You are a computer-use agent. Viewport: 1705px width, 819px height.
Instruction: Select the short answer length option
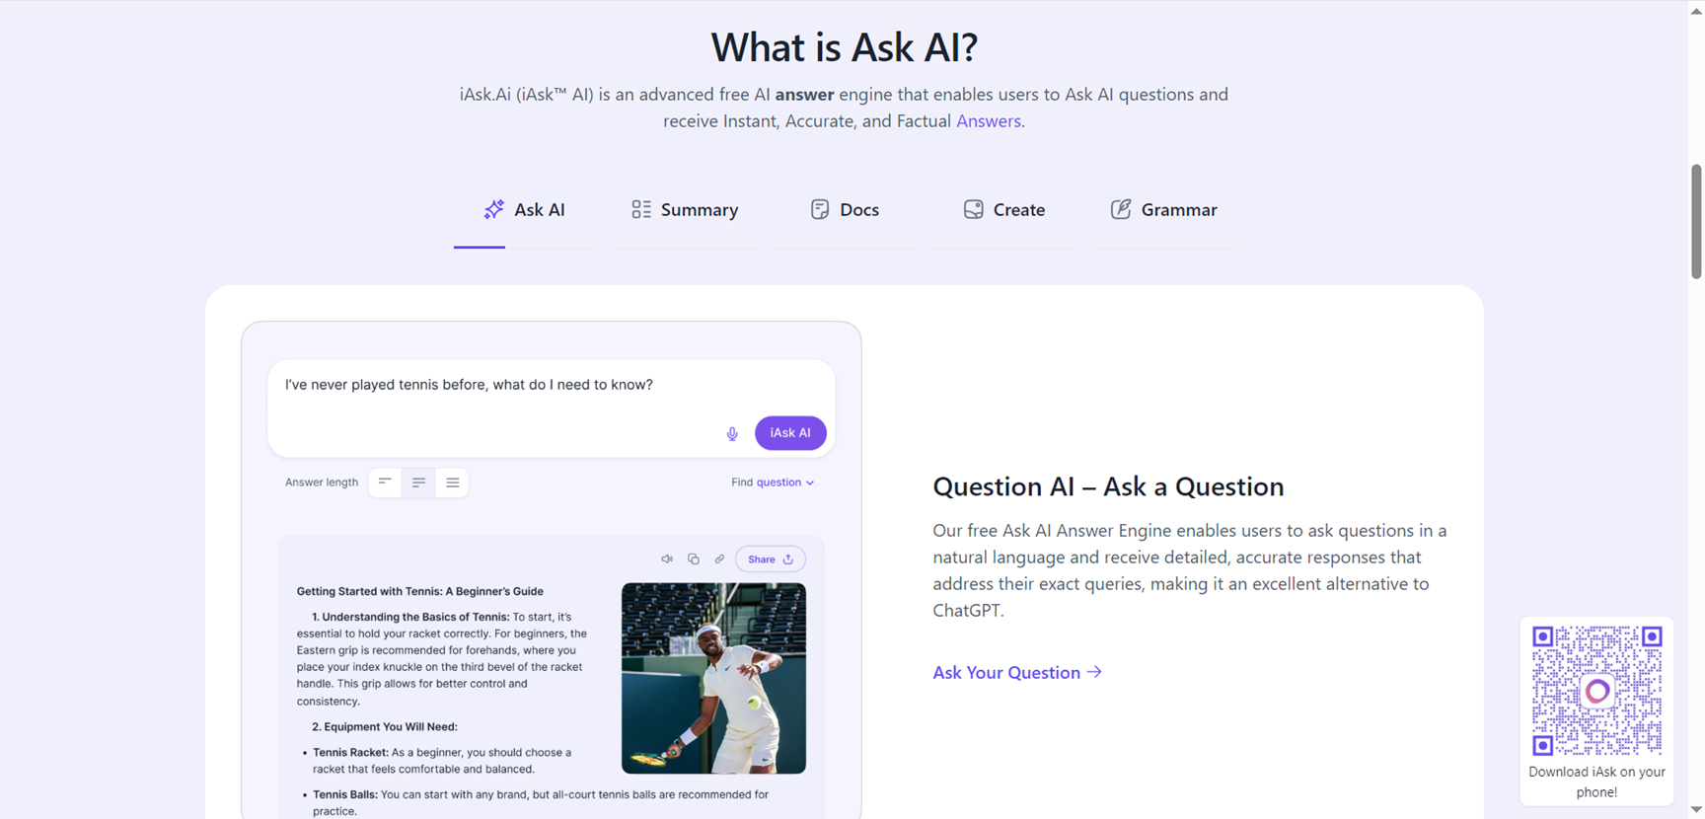coord(385,483)
